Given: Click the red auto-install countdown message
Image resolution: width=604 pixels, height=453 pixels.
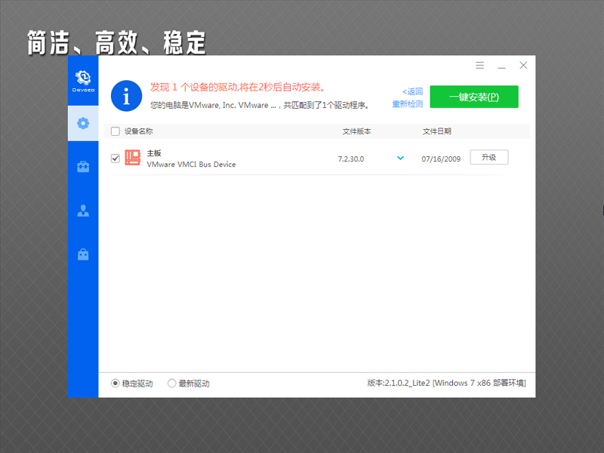Looking at the screenshot, I should pos(238,88).
